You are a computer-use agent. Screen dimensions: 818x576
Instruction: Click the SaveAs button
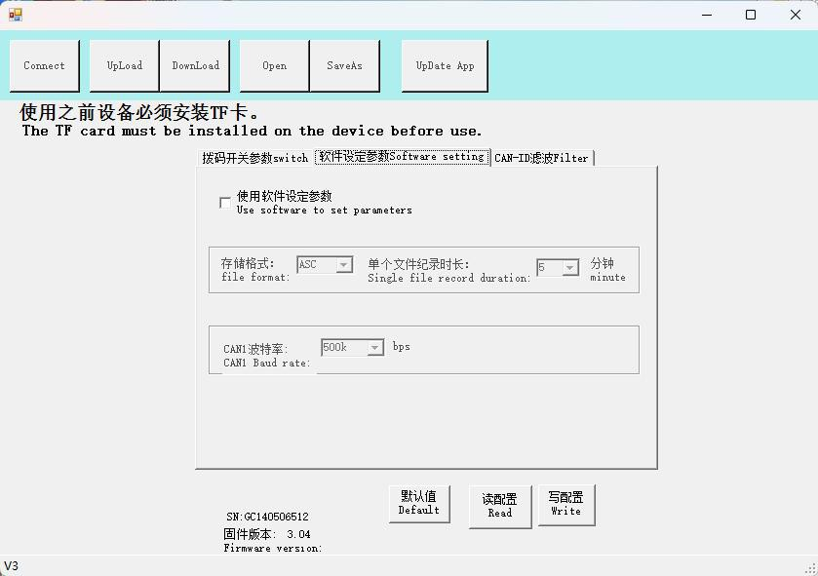coord(344,66)
